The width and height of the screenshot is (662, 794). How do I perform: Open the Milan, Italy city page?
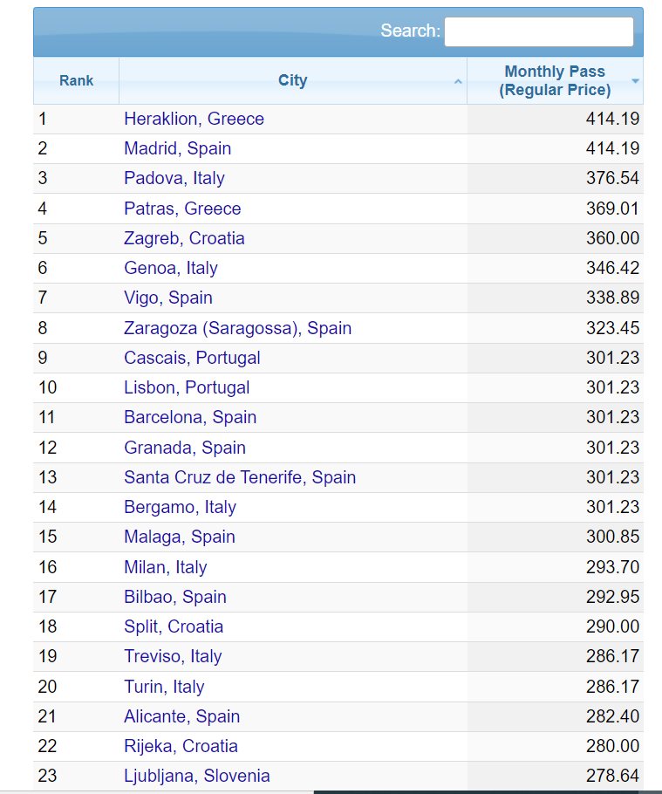click(165, 567)
